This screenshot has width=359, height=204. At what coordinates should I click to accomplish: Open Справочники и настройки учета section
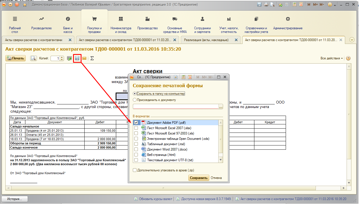click(256, 24)
